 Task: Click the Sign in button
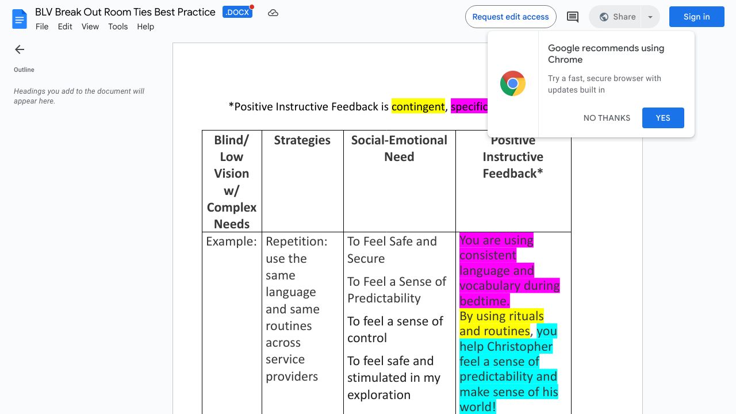(696, 17)
